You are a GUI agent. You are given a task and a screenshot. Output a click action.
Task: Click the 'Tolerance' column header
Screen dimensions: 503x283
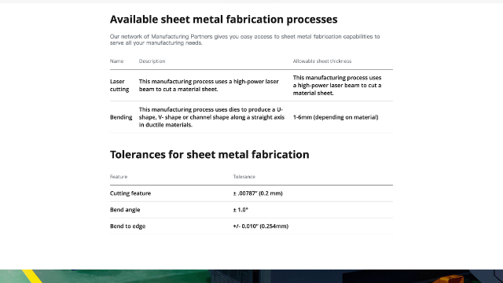pos(244,177)
